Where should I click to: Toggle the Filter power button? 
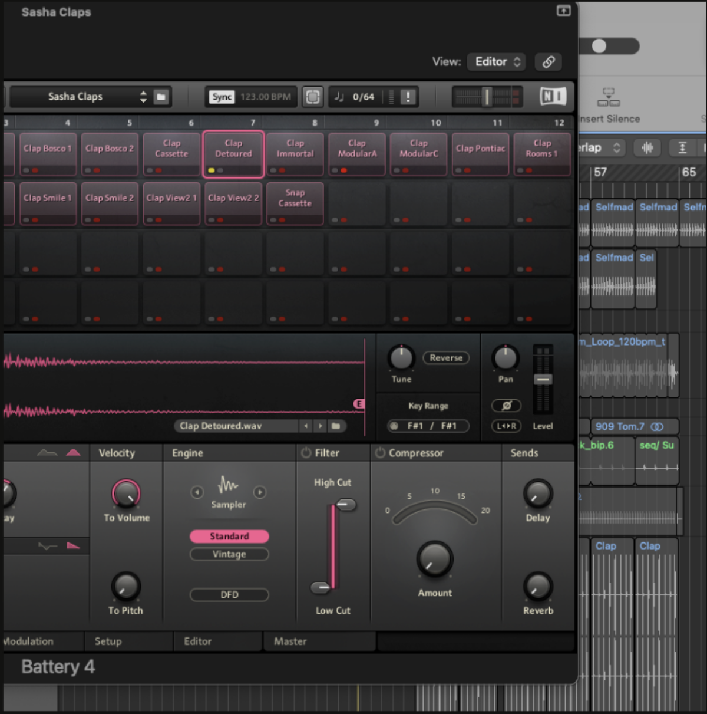click(x=306, y=453)
